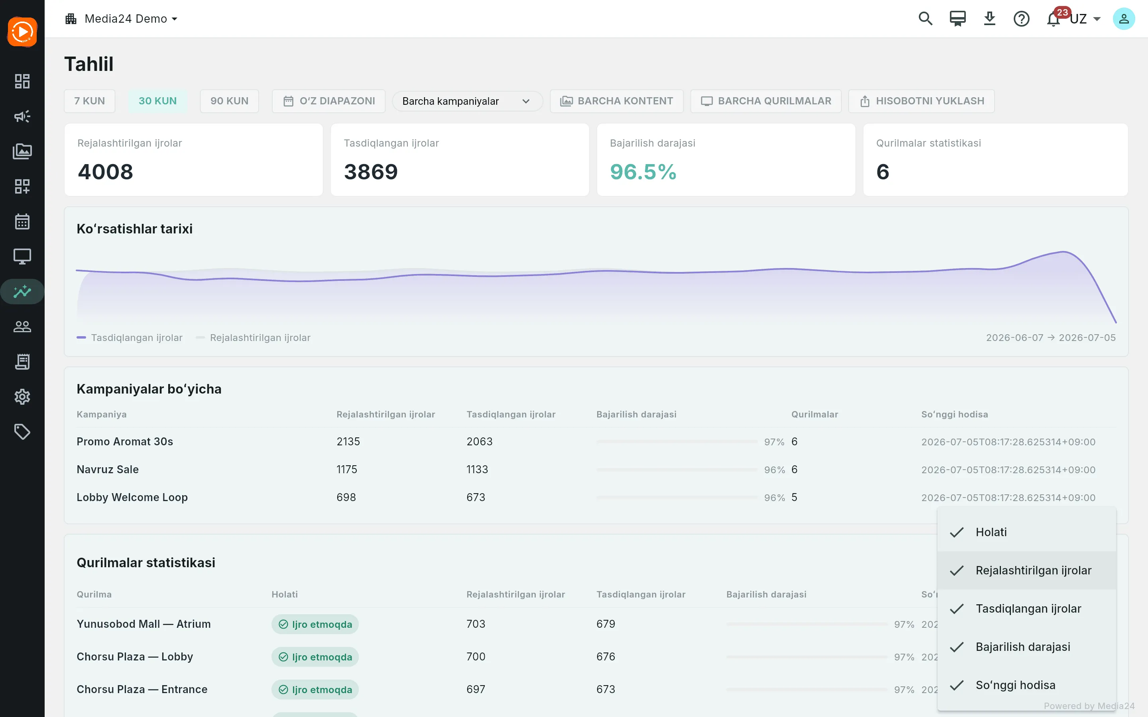Open the search icon in header

click(x=925, y=19)
